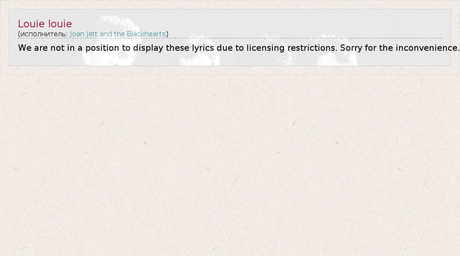This screenshot has width=460, height=256.
Task: Click the исполнитель label text
Action: 44,34
